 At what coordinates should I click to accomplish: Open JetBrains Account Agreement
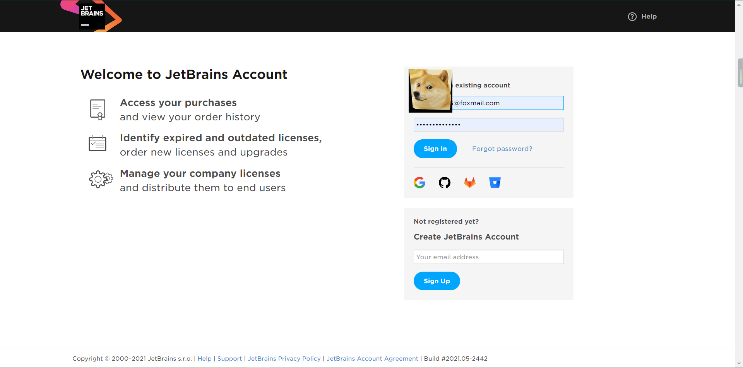[372, 358]
